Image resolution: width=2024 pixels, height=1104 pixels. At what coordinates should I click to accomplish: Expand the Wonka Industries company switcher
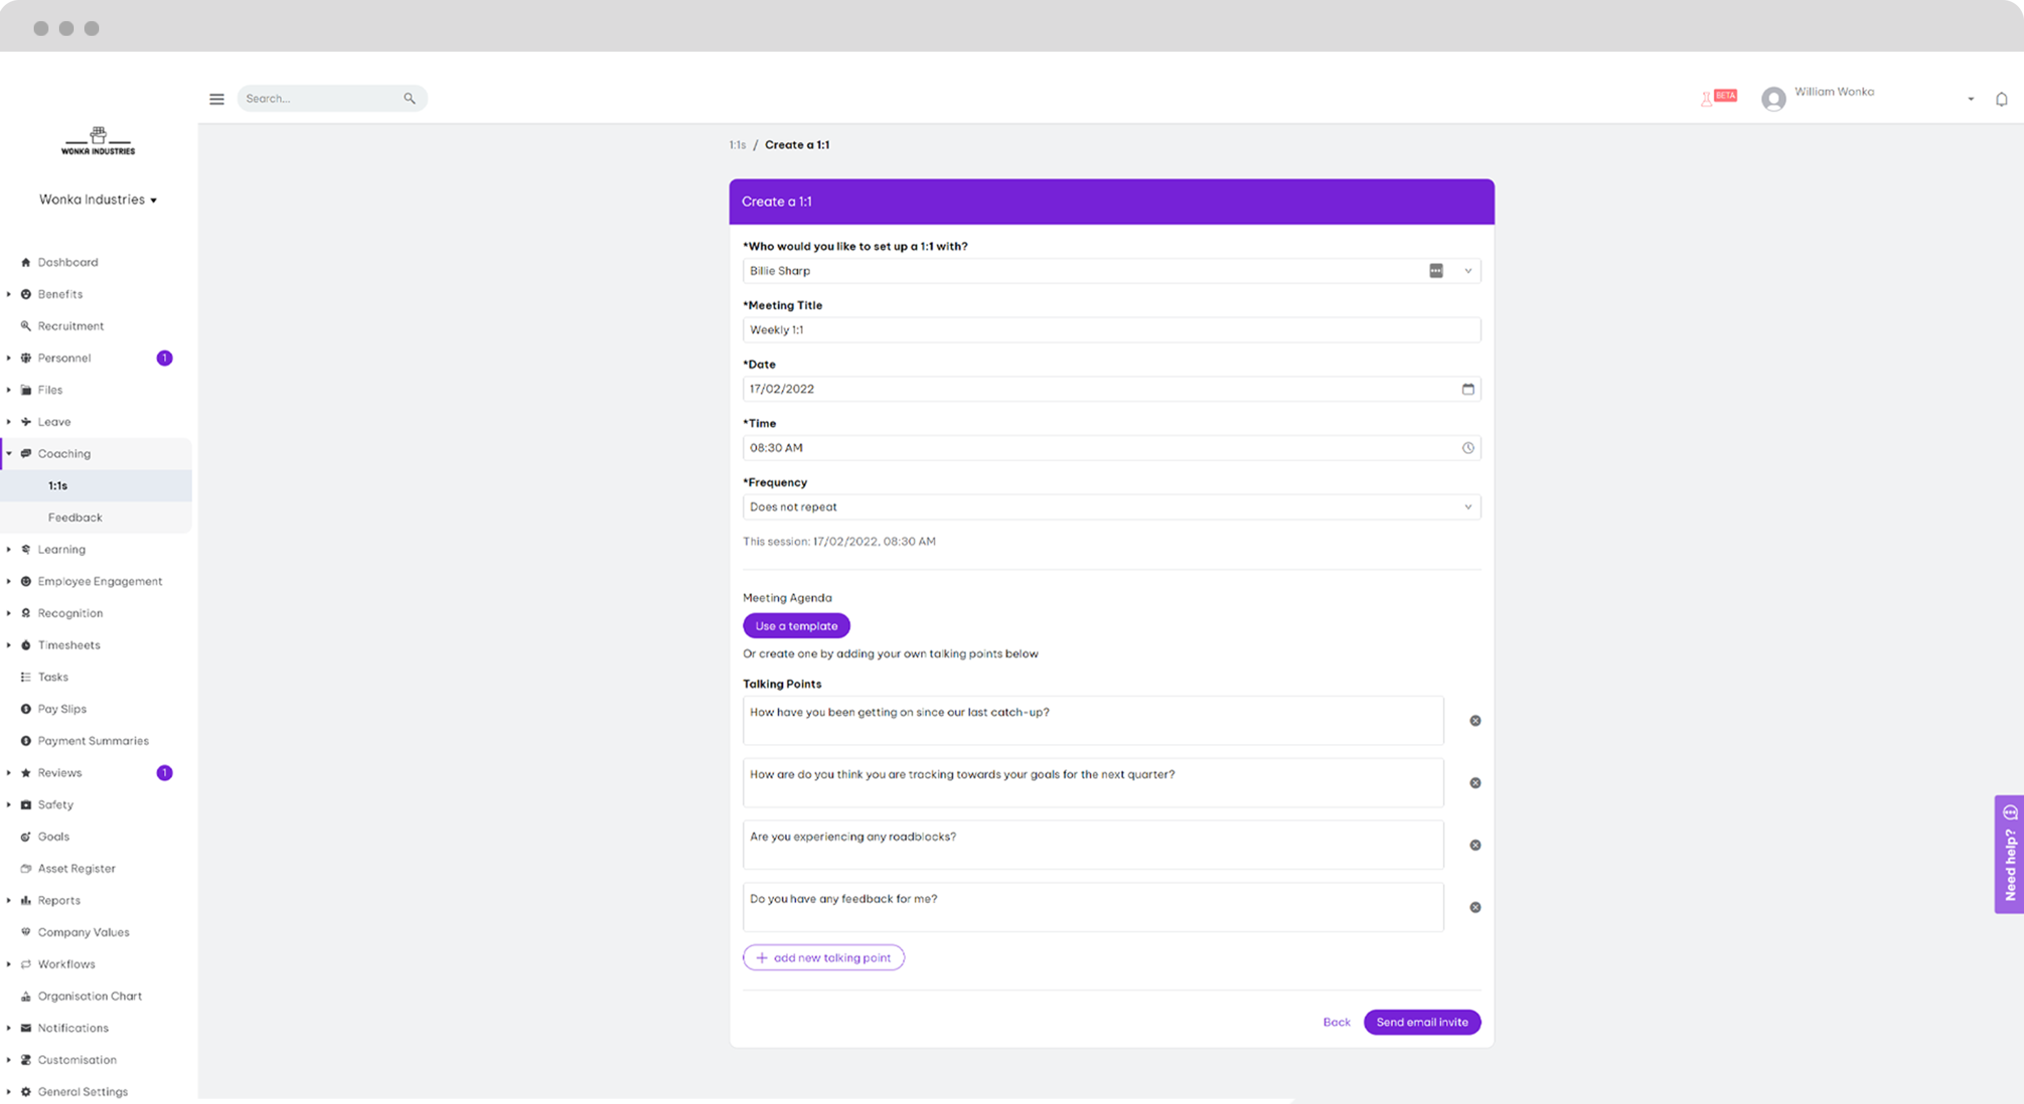click(x=98, y=200)
